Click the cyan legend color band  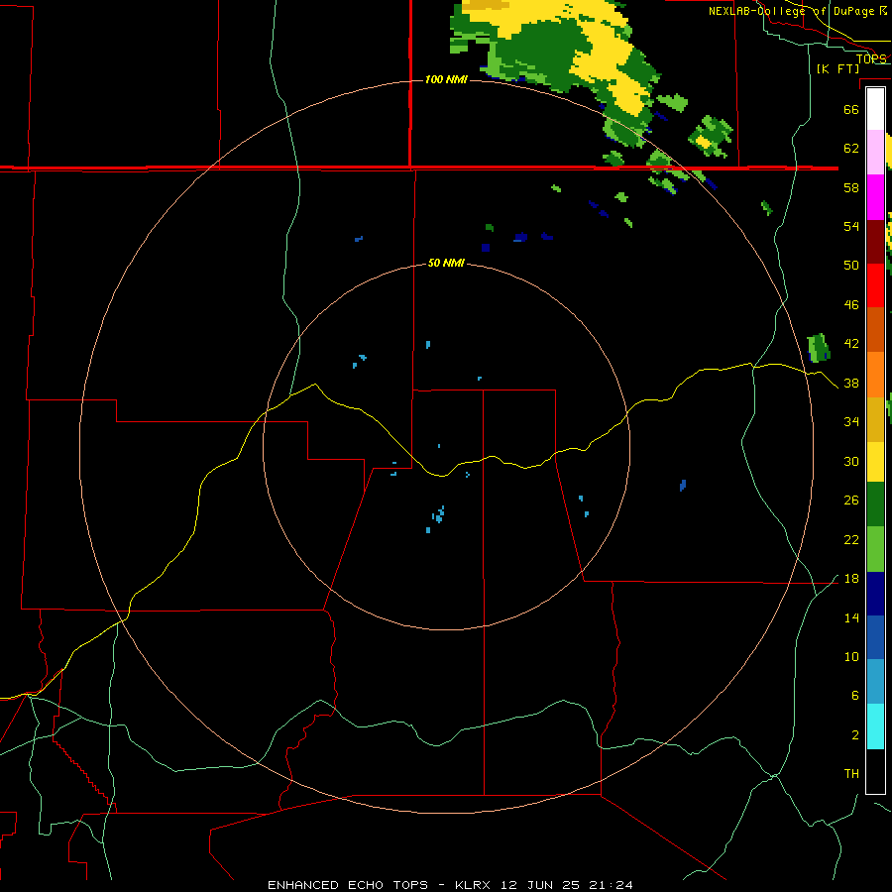(875, 726)
